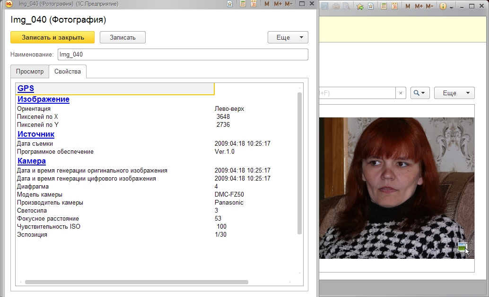Click the M+ memory button in the Img_040 window
The width and height of the screenshot is (489, 297).
coord(278,4)
